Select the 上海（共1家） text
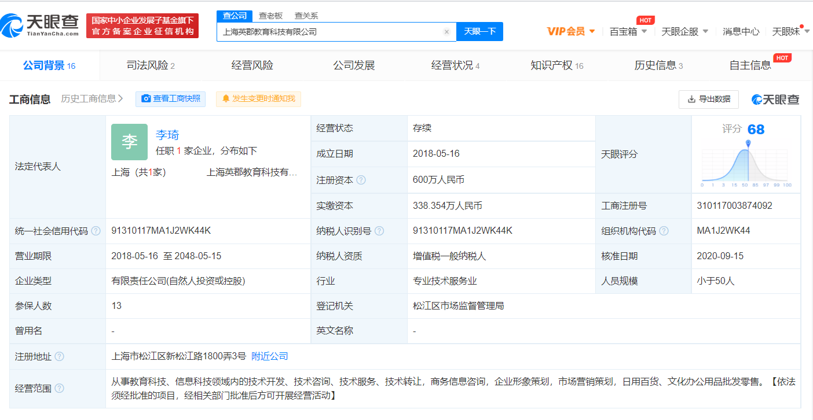 pos(139,172)
